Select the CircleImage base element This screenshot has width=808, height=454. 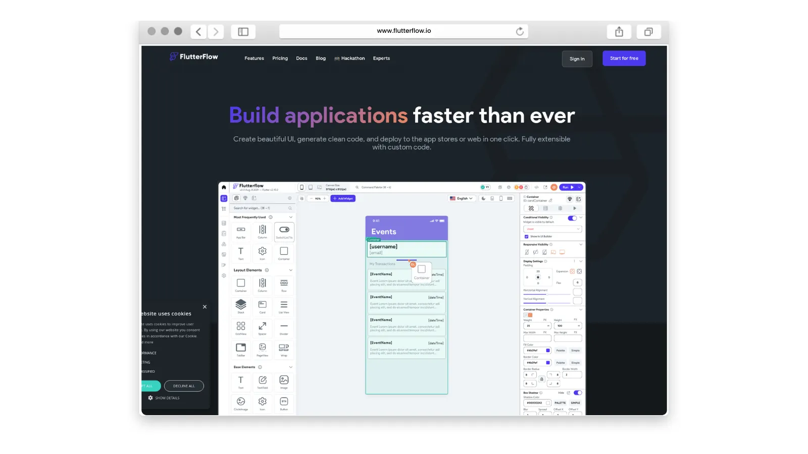point(240,401)
